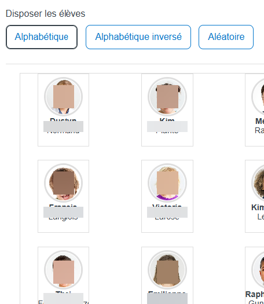Viewport: 264px width, 304px height.
Task: Click the Disposer les élèves heading
Action: 45,14
